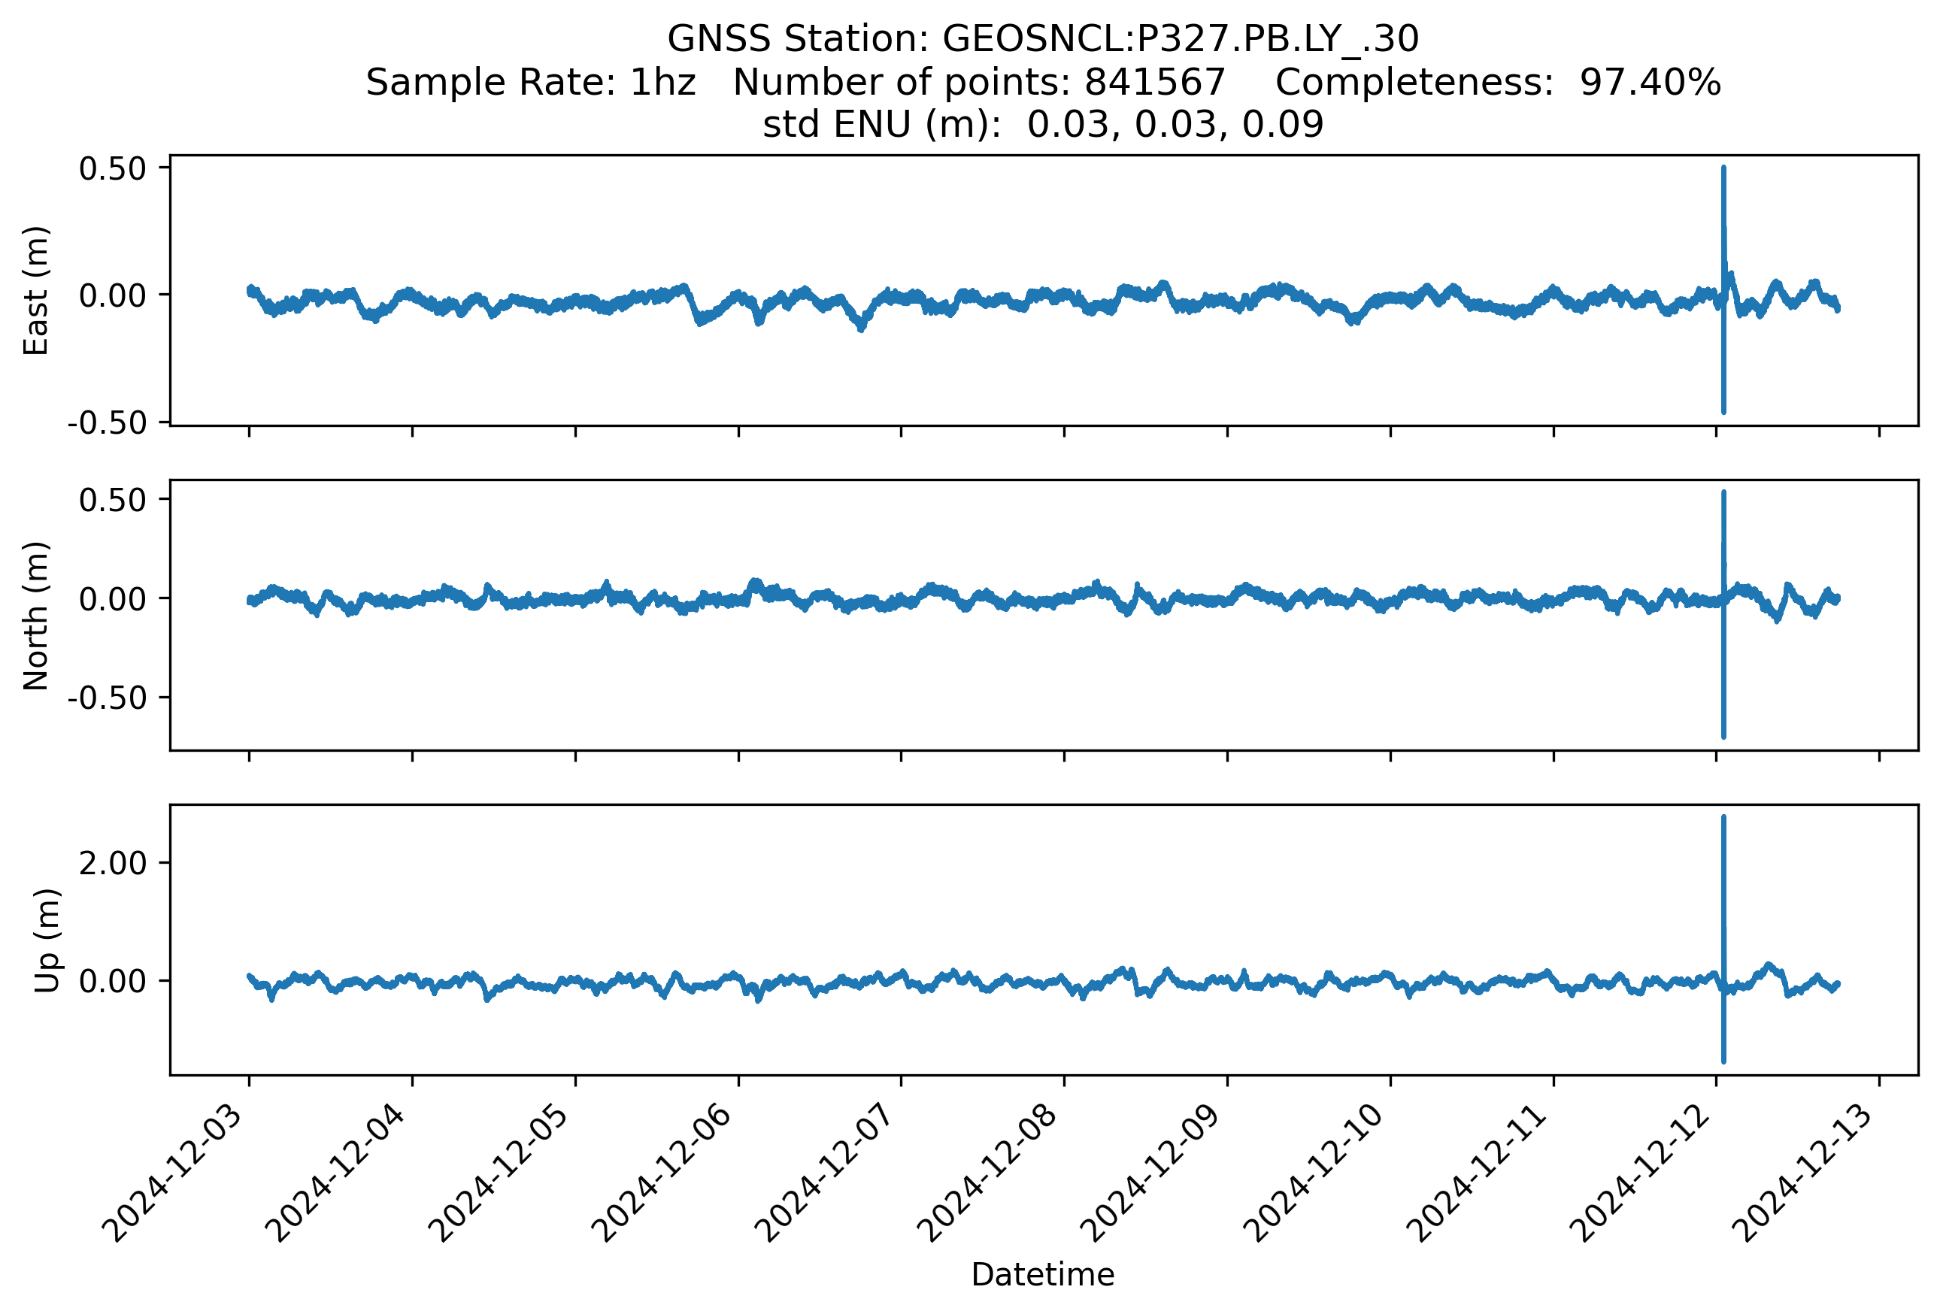Click the Datetime x-axis label

[x=1043, y=1275]
